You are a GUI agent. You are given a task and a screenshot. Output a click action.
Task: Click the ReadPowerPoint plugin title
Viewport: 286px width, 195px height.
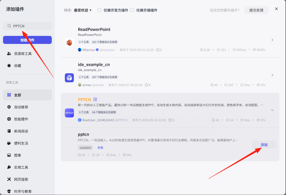point(94,29)
